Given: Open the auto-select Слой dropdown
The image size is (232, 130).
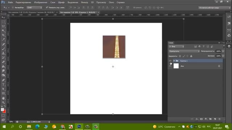Looking at the screenshot, I should point(34,8).
